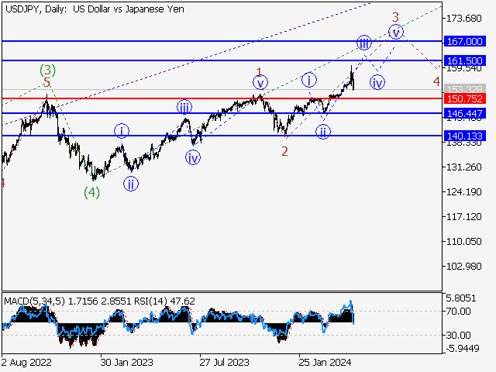Click the 117.120 price axis value
Screen dimensions: 496x372
463,217
